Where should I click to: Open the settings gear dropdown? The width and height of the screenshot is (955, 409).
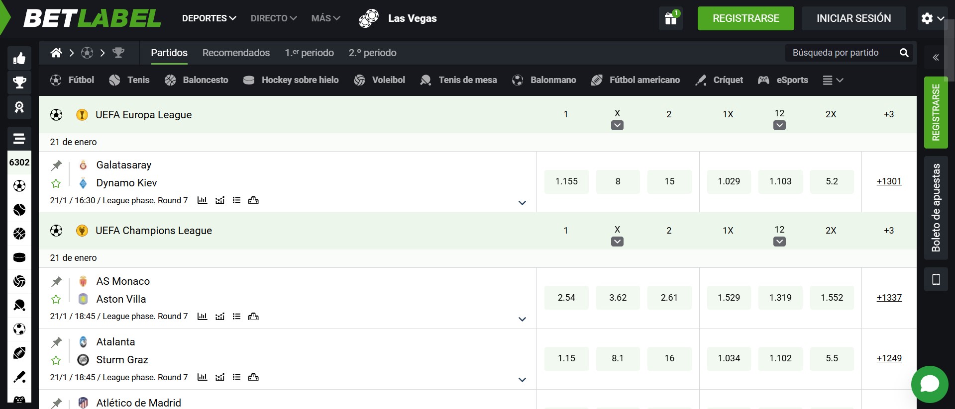[932, 18]
